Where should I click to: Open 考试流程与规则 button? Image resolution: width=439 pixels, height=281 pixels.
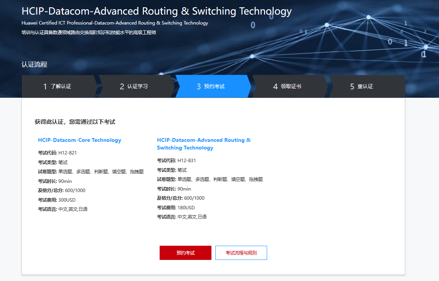pyautogui.click(x=241, y=253)
